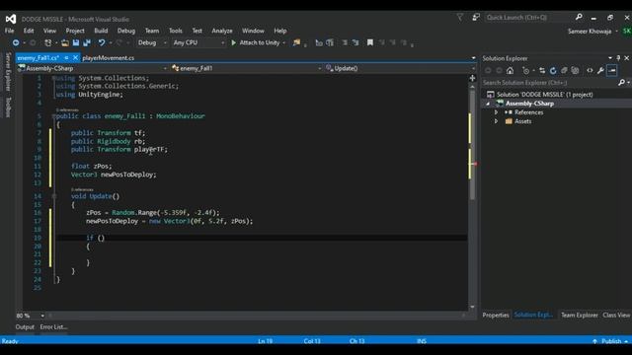Click the View Code angle-brackets icon

[590, 71]
